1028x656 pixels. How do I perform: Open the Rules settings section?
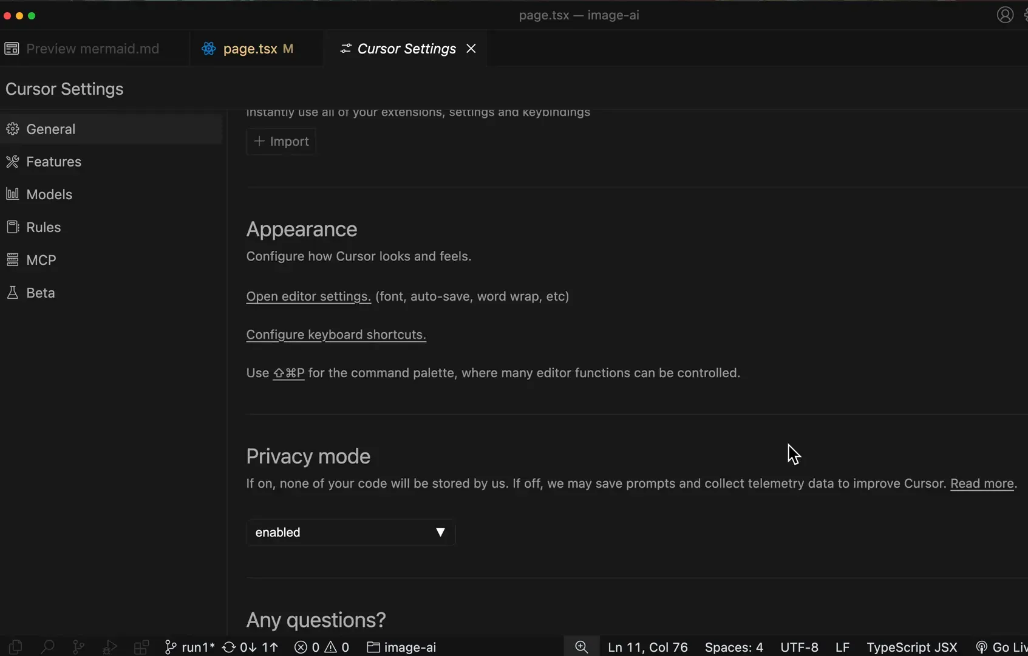coord(112,228)
